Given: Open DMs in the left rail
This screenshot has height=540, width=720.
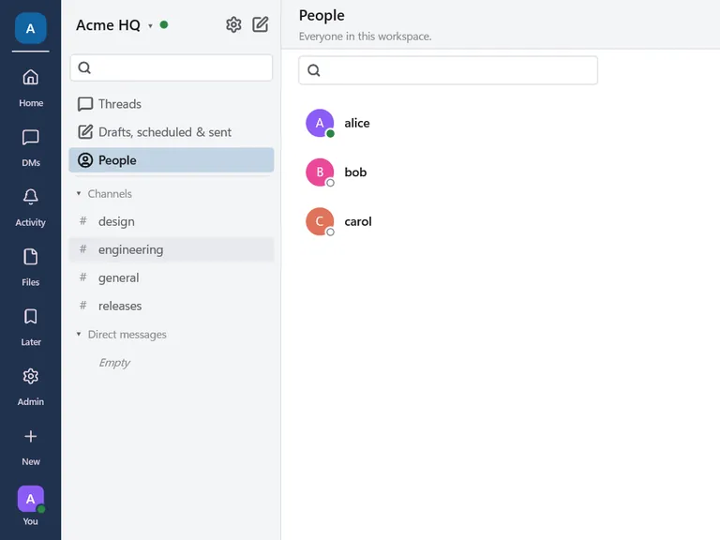Looking at the screenshot, I should pyautogui.click(x=30, y=148).
